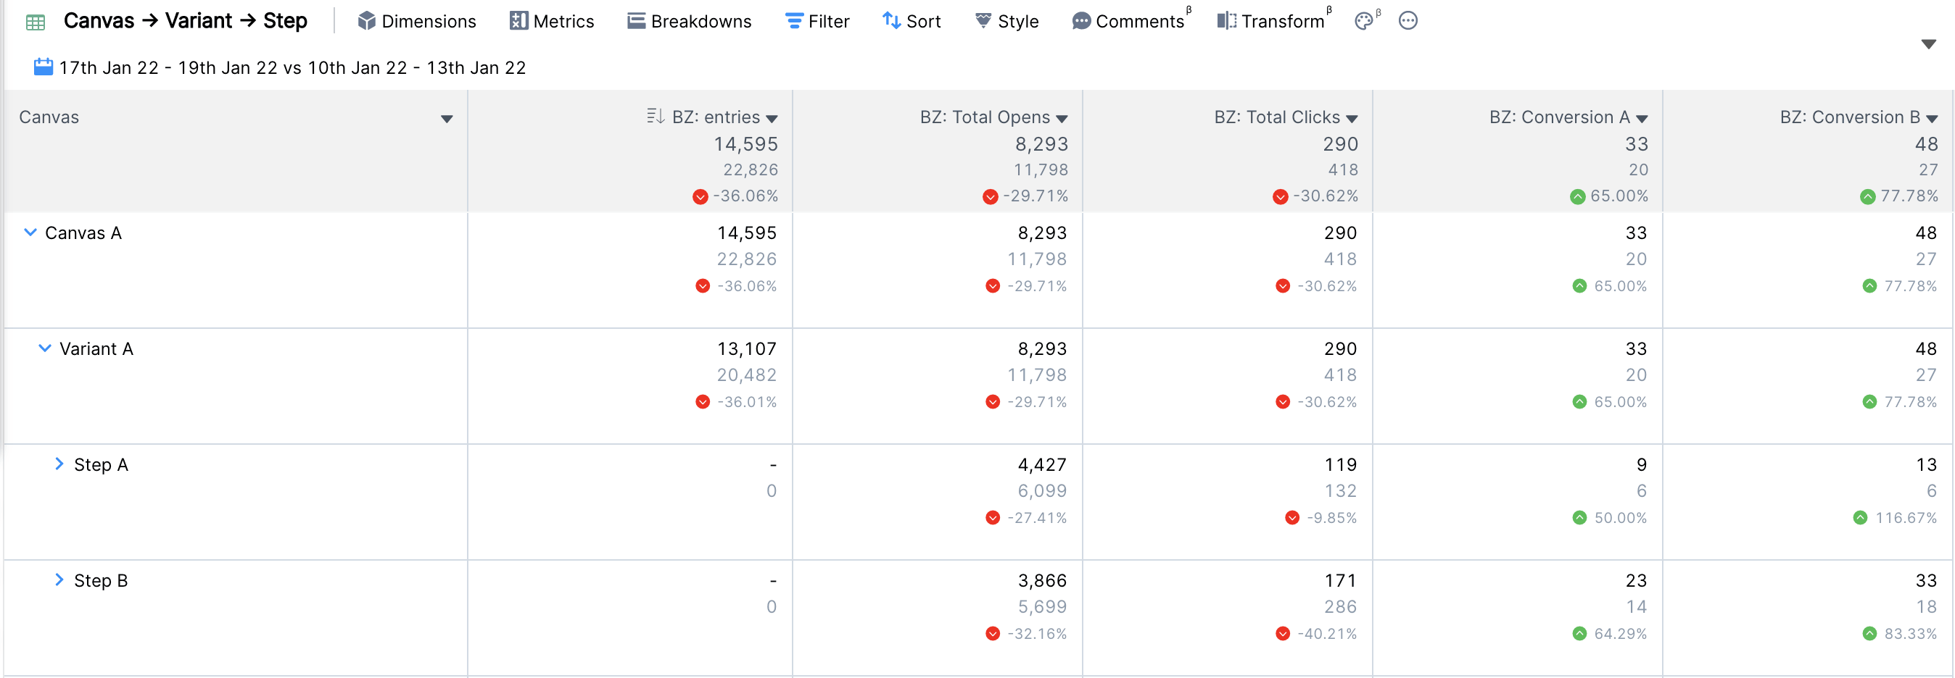Image resolution: width=1955 pixels, height=678 pixels.
Task: Open the BZ: Total Opens column dropdown
Action: coord(1062,118)
